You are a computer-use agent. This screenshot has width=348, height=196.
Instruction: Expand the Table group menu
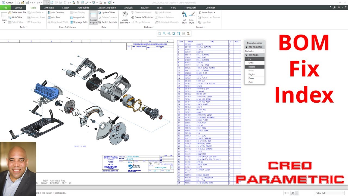click(23, 27)
